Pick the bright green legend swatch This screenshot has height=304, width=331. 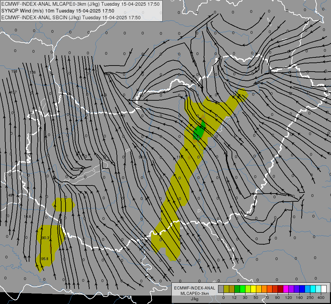[242, 289]
